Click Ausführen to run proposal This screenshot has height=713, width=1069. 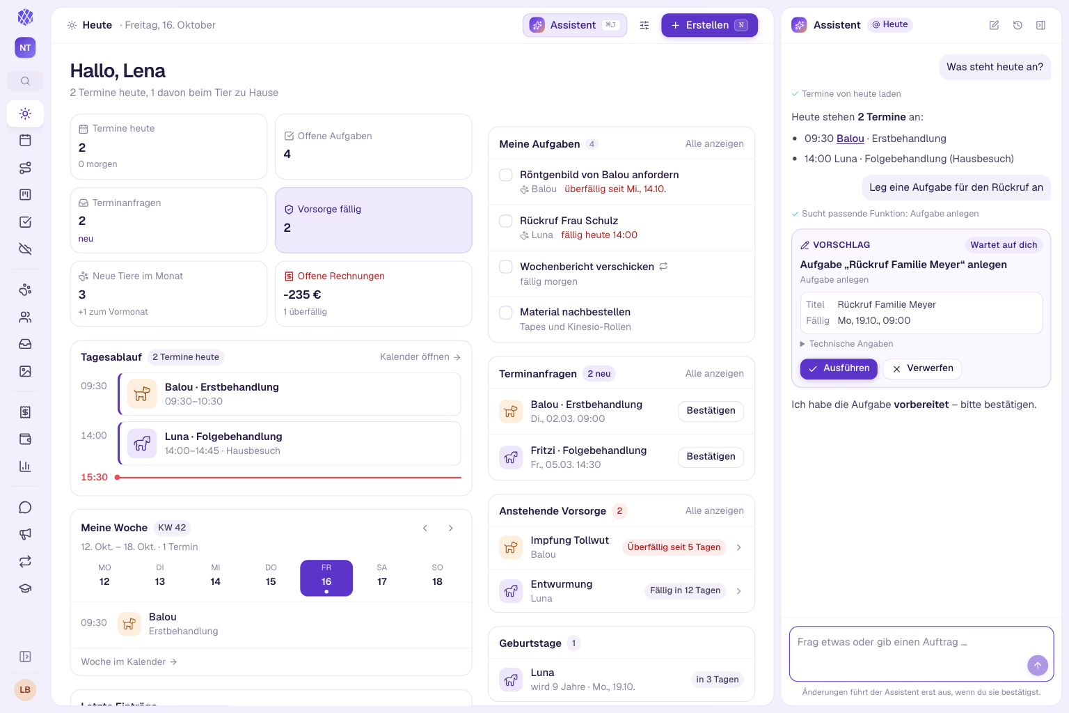839,368
